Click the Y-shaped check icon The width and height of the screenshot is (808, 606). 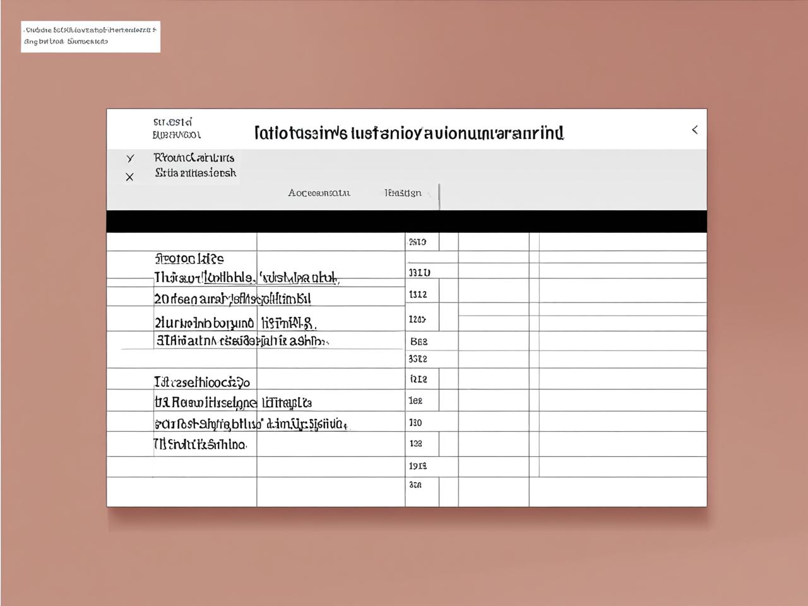coord(130,158)
